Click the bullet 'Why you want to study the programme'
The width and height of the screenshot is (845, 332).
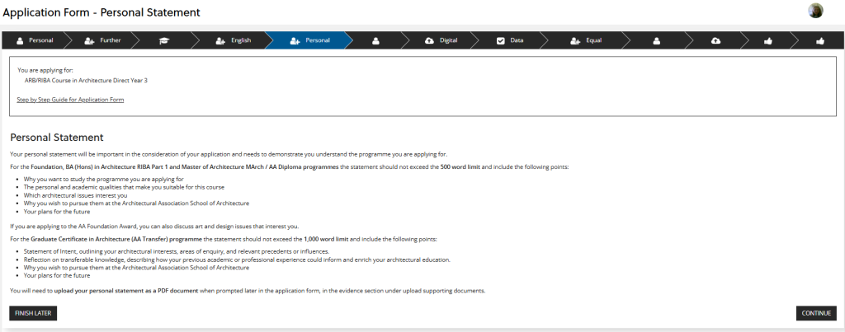pos(104,180)
